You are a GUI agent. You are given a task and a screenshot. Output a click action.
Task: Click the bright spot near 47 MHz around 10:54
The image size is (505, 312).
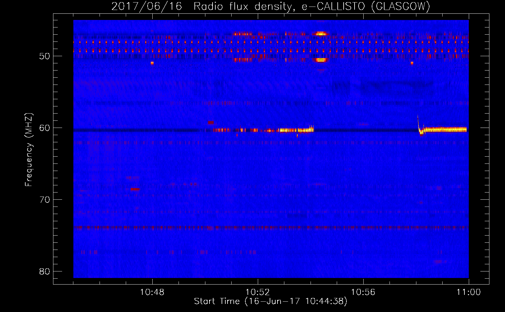point(321,33)
